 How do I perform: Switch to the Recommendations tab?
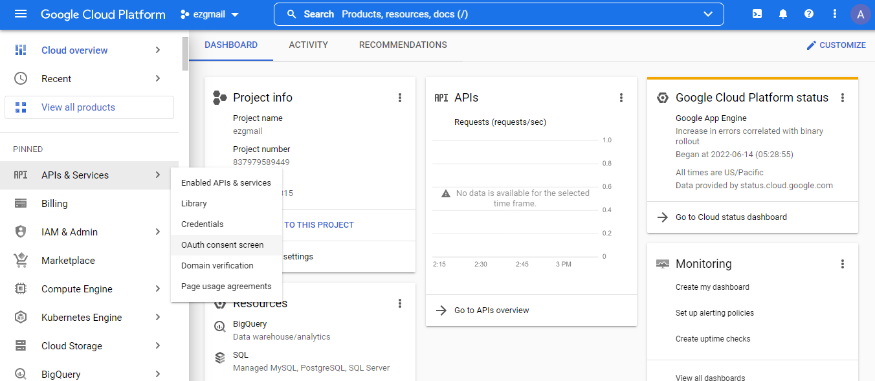click(x=403, y=45)
